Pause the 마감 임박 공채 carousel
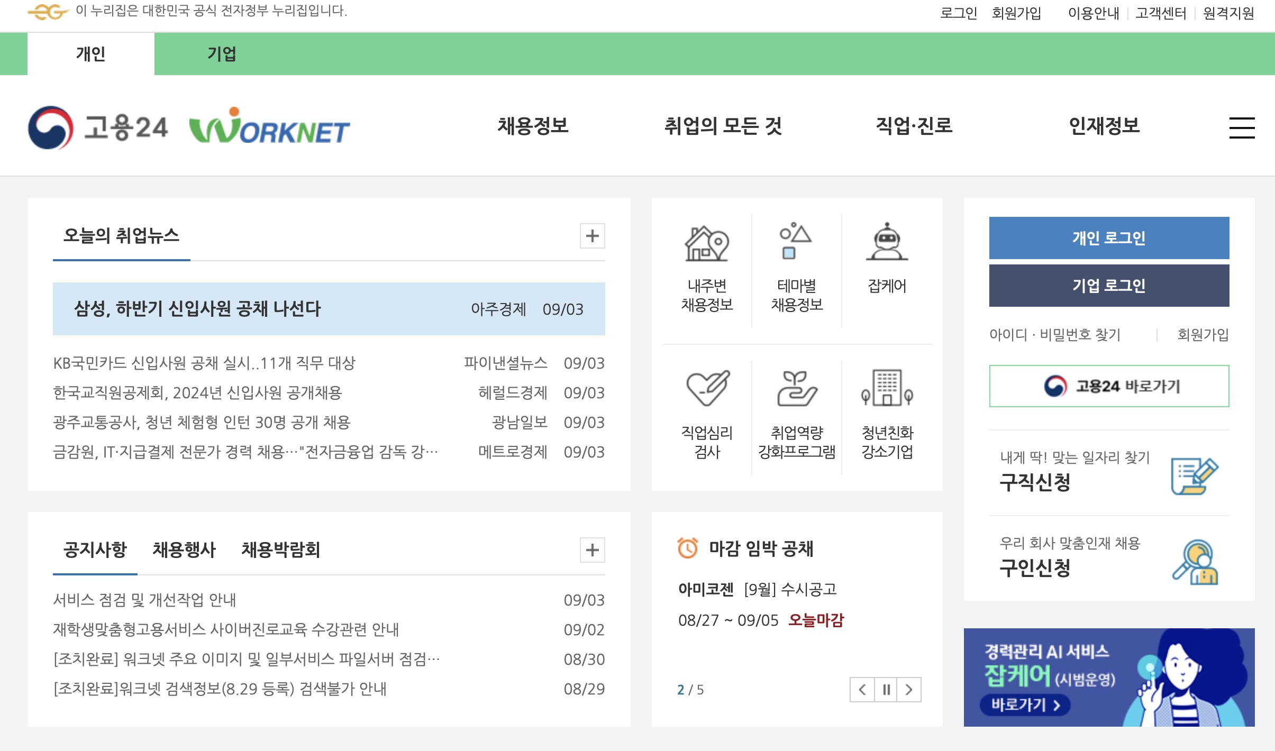This screenshot has width=1275, height=751. (x=886, y=690)
